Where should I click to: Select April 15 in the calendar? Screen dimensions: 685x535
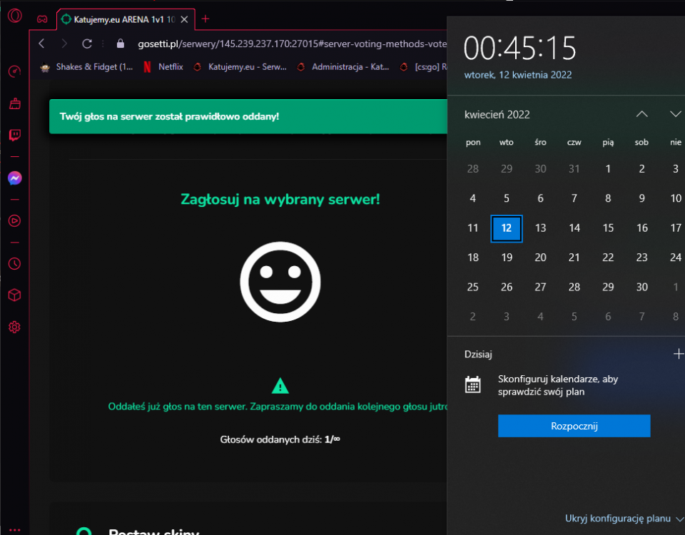pyautogui.click(x=608, y=228)
